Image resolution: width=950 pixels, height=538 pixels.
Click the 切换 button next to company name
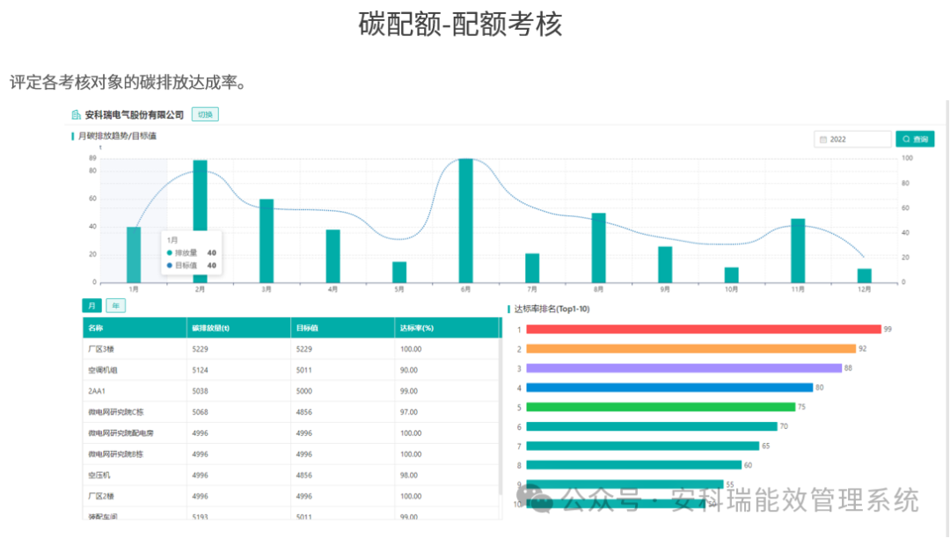204,114
